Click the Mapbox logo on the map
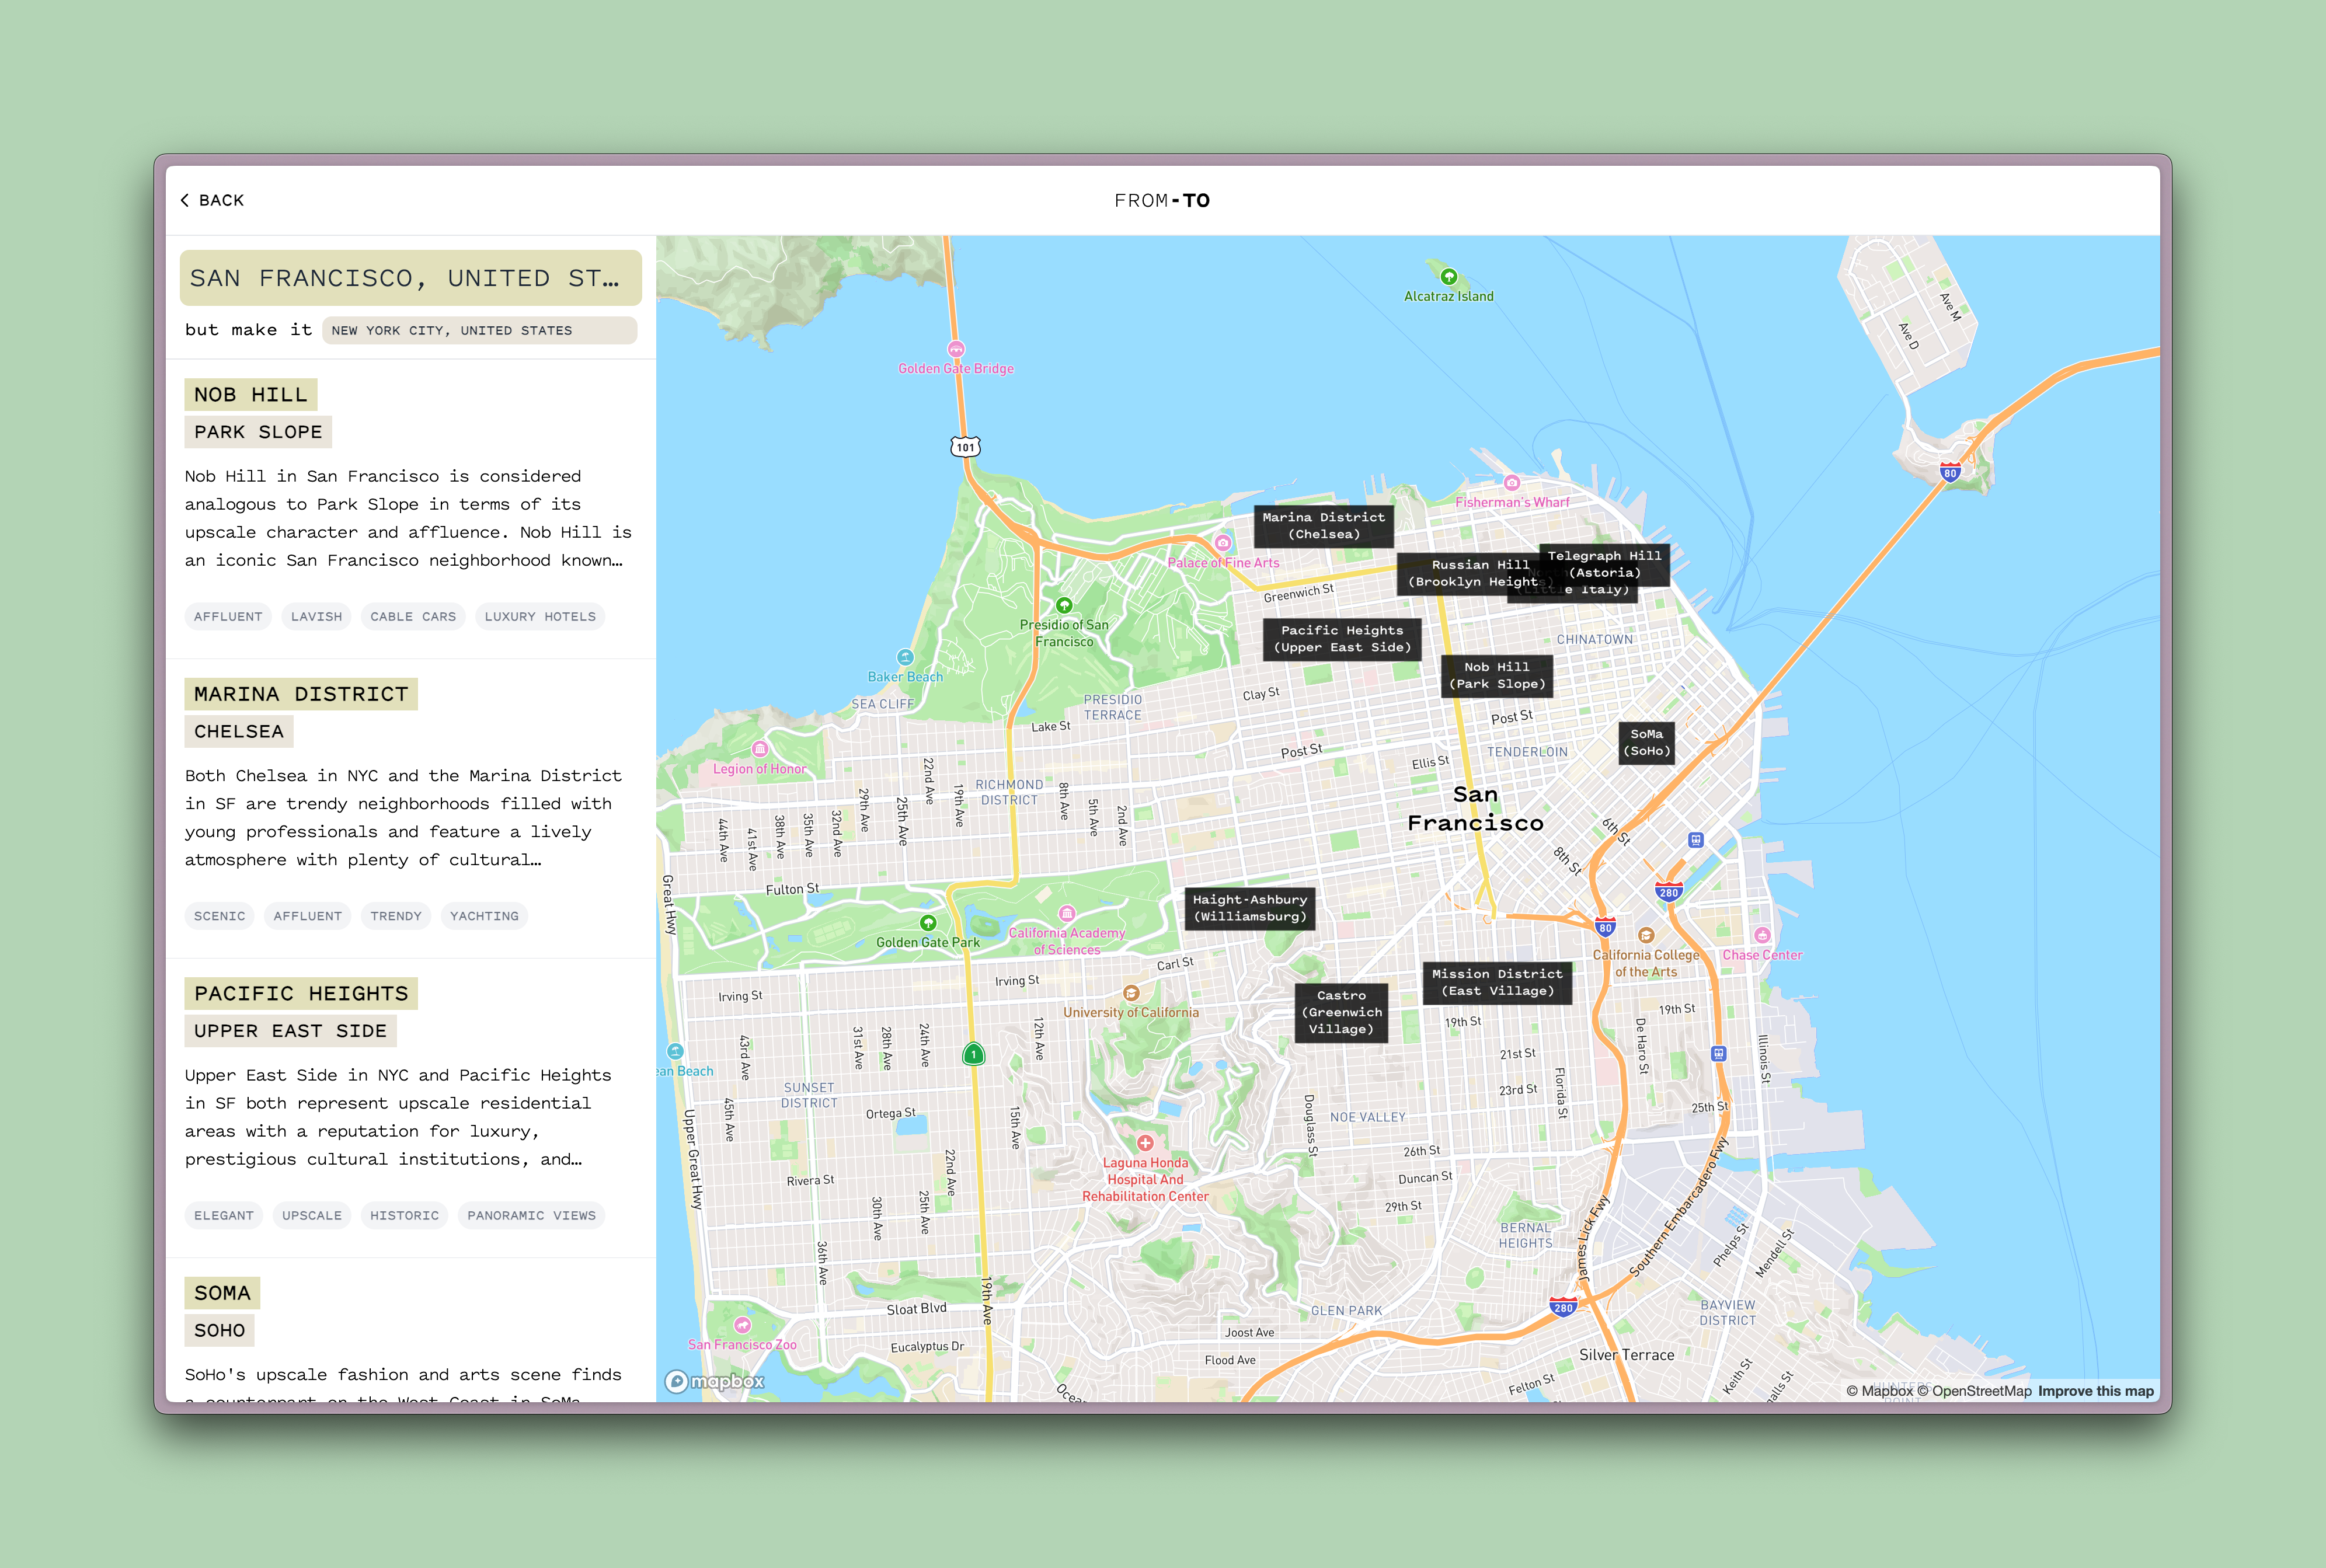This screenshot has height=1568, width=2326. (715, 1381)
